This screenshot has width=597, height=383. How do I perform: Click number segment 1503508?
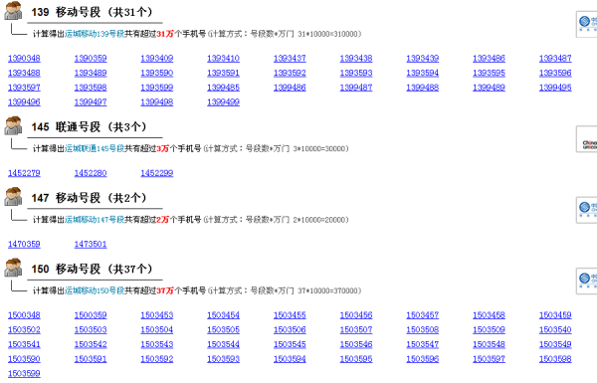coord(423,329)
